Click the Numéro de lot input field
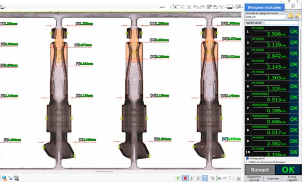Viewport: 302px width, 182px height. [x=281, y=23]
